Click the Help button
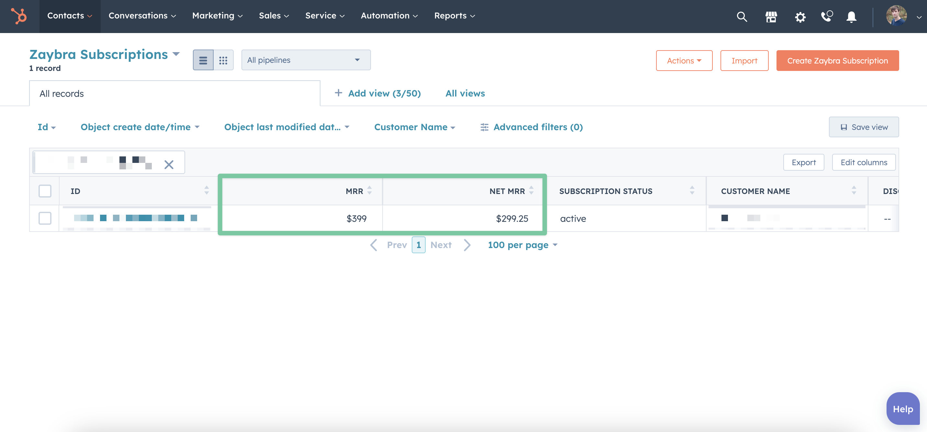The width and height of the screenshot is (927, 432). [x=903, y=409]
